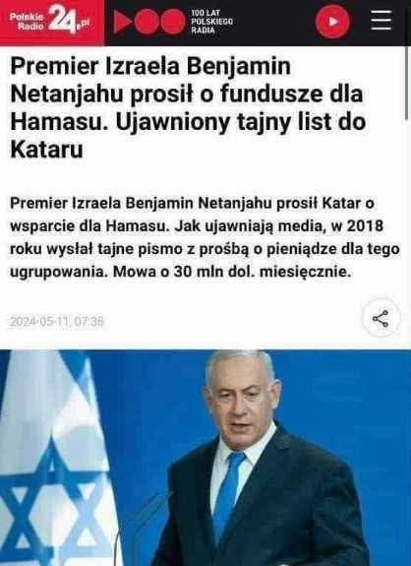Click the lead paragraph mentioning 30 mln dol.
This screenshot has width=411, height=566.
coord(205,238)
